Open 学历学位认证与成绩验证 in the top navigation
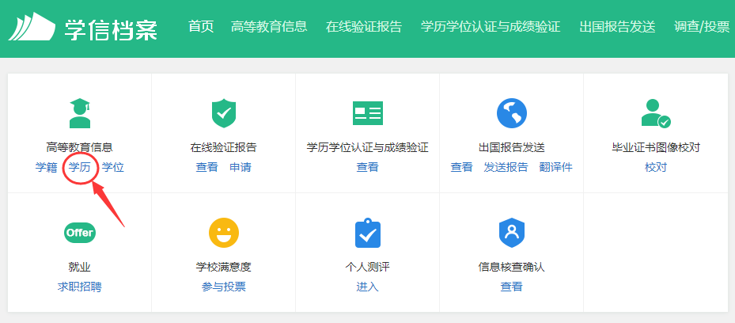This screenshot has width=735, height=323. 491,26
